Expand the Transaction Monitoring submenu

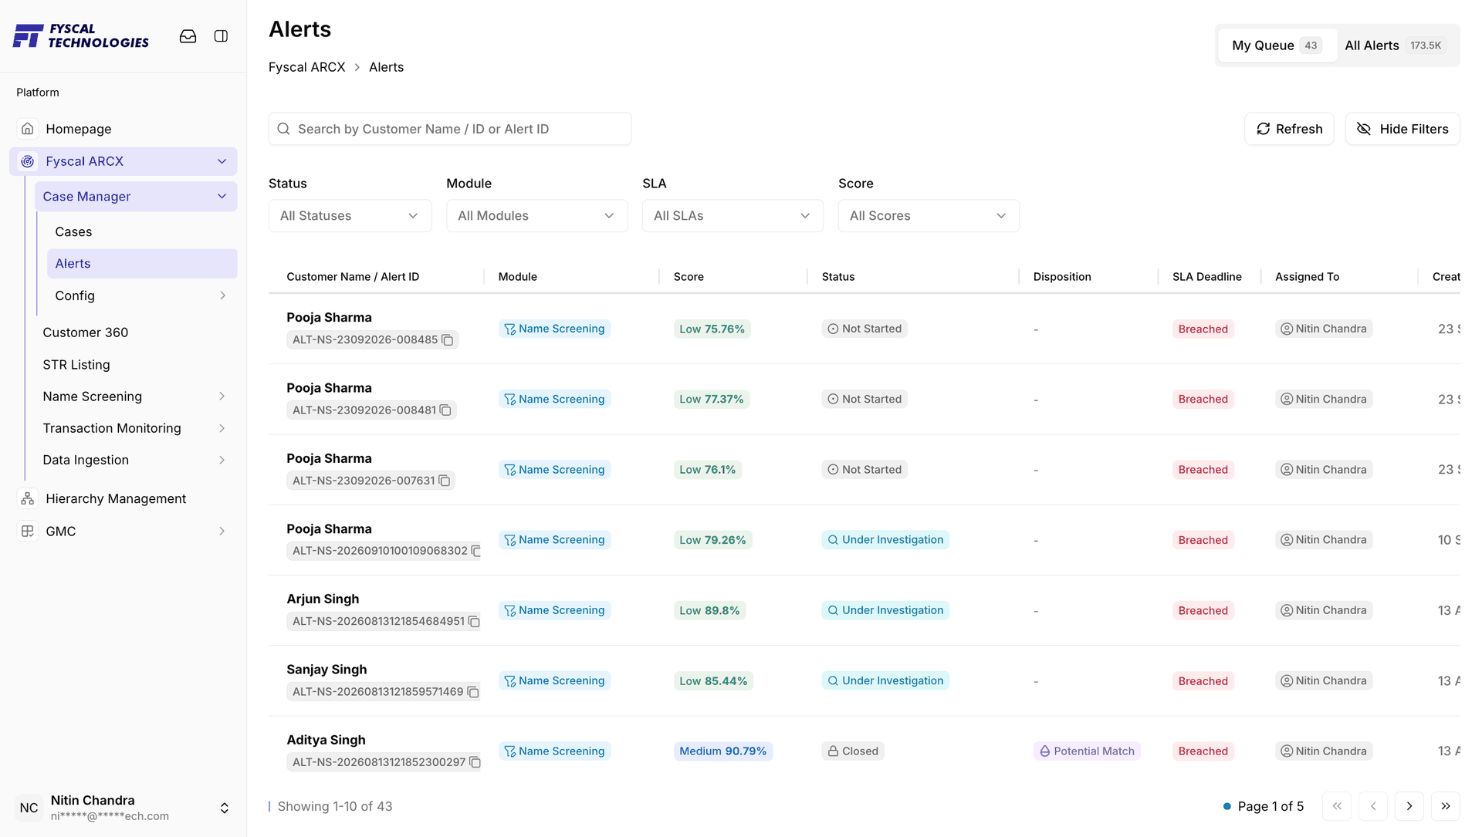tap(222, 428)
